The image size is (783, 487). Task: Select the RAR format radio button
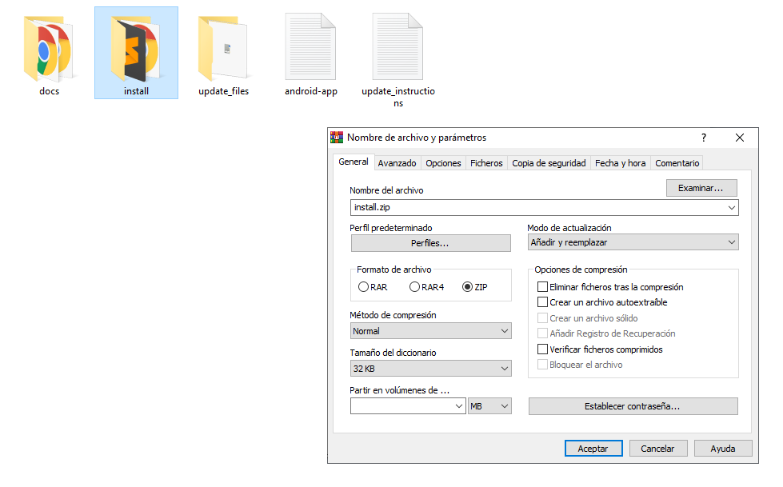tap(364, 287)
